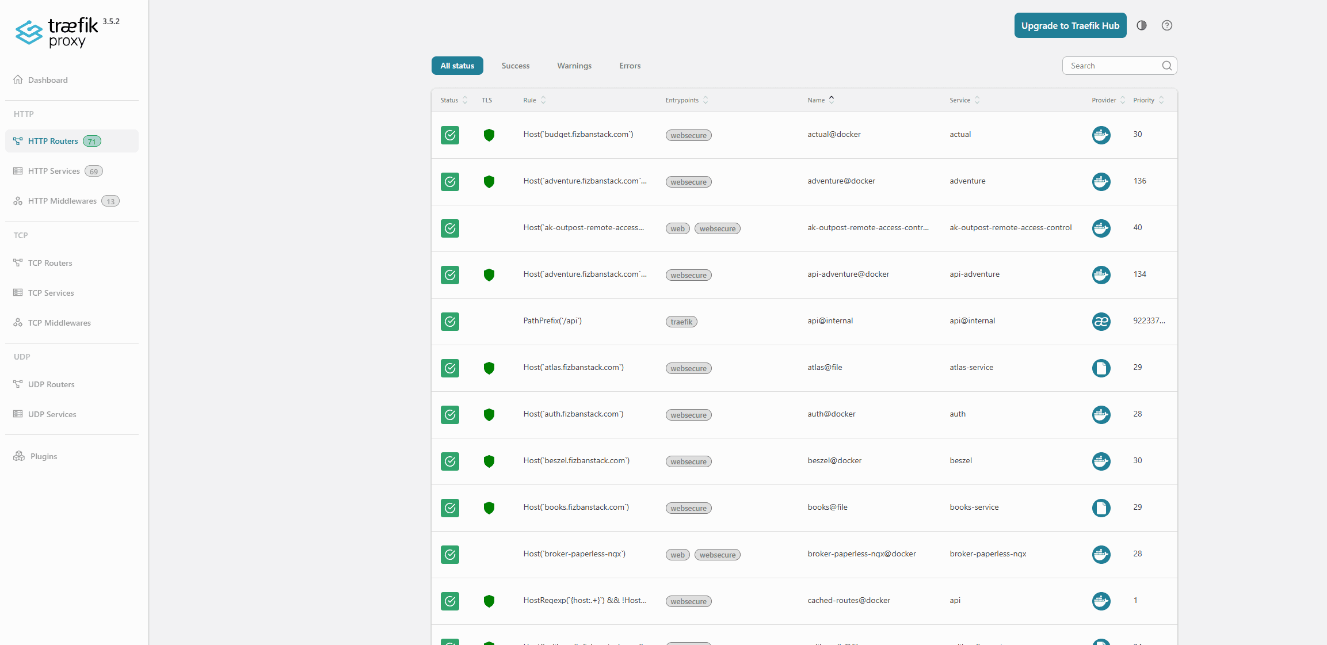Click the status icon for books@file row
This screenshot has height=645, width=1327.
[x=450, y=508]
